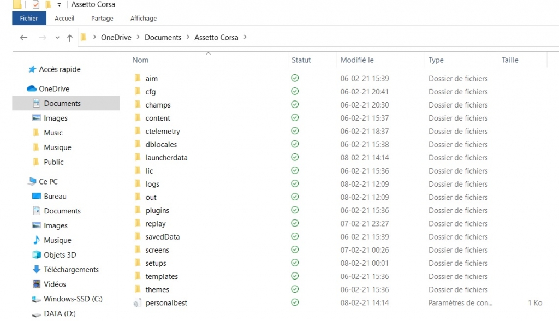Click the out folder icon
The image size is (559, 321).
point(138,197)
